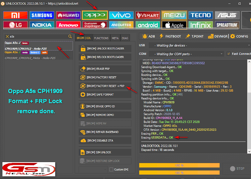Image resolution: width=251 pixels, height=179 pixels.
Task: Click [BROM] SAFE FORMAT
Action: pyautogui.click(x=105, y=95)
